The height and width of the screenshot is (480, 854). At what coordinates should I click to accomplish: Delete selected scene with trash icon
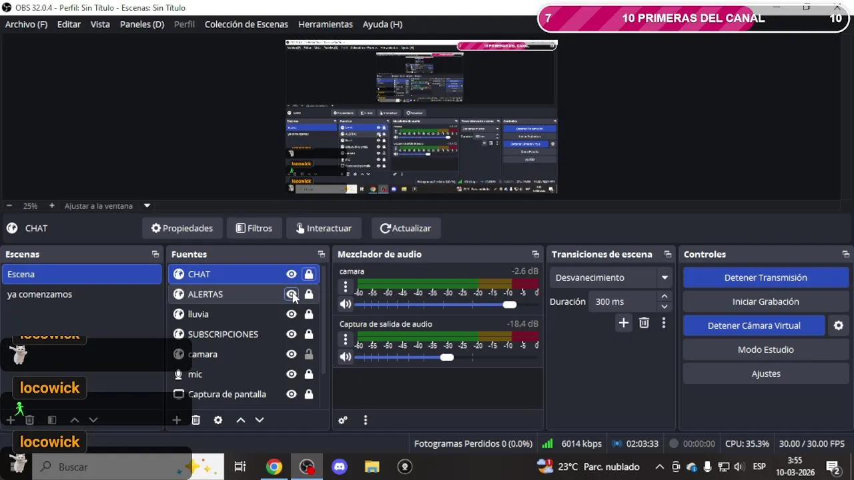29,420
